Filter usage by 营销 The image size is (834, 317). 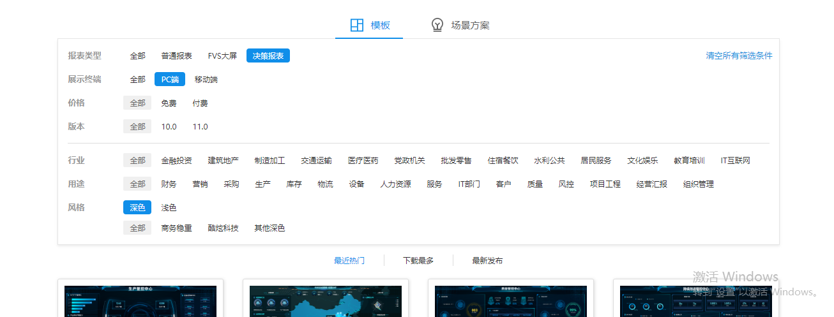[200, 184]
